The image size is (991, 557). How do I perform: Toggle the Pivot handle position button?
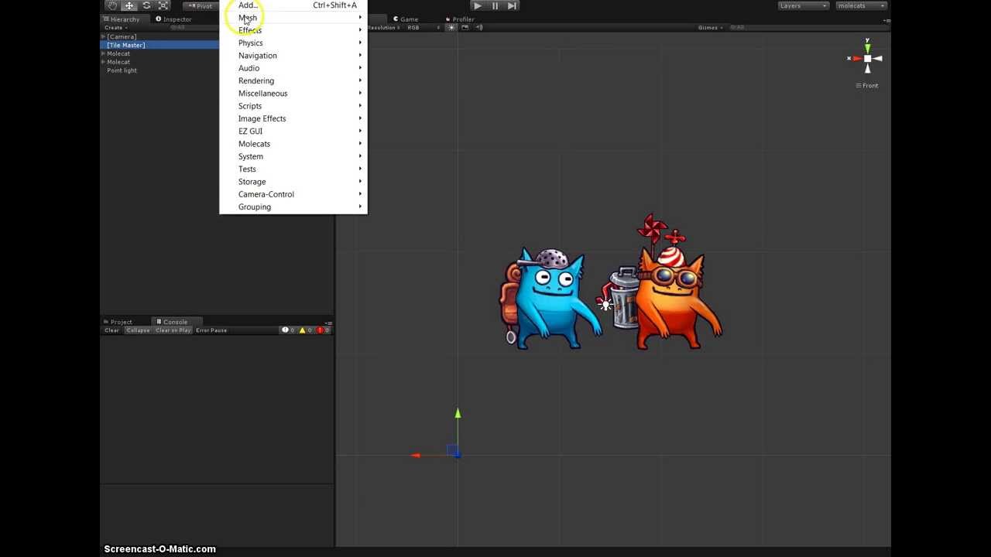click(201, 5)
